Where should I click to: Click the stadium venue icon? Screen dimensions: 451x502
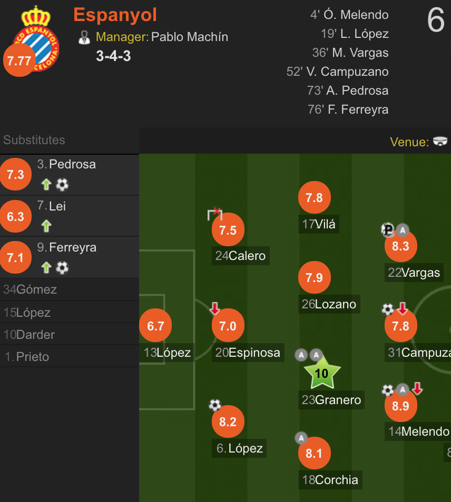point(440,141)
